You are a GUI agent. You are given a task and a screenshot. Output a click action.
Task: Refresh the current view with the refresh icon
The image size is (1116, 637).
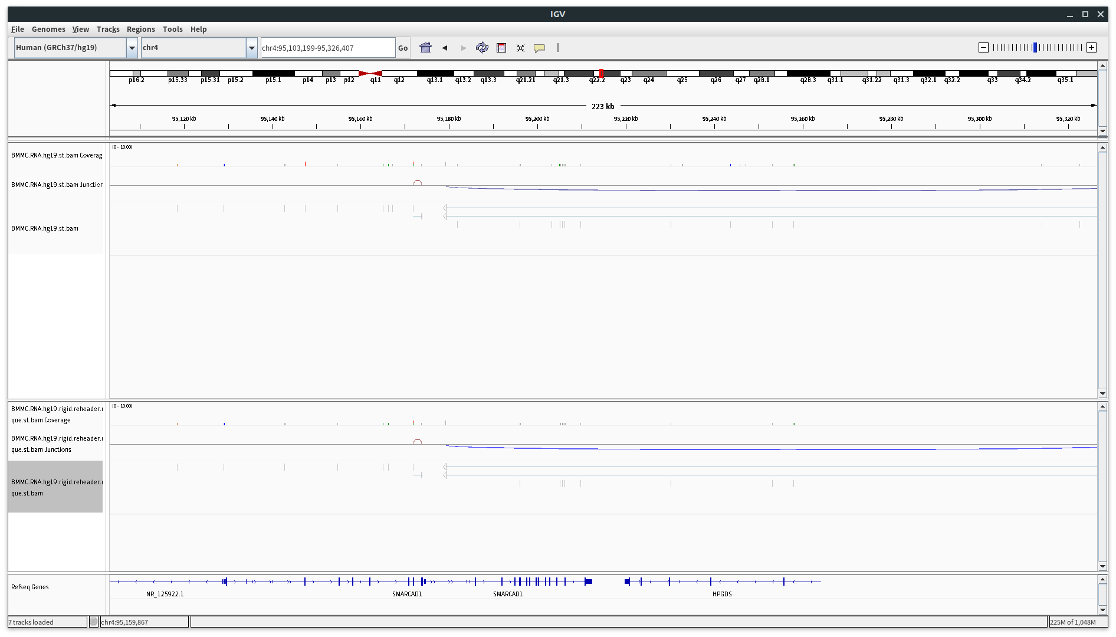482,48
